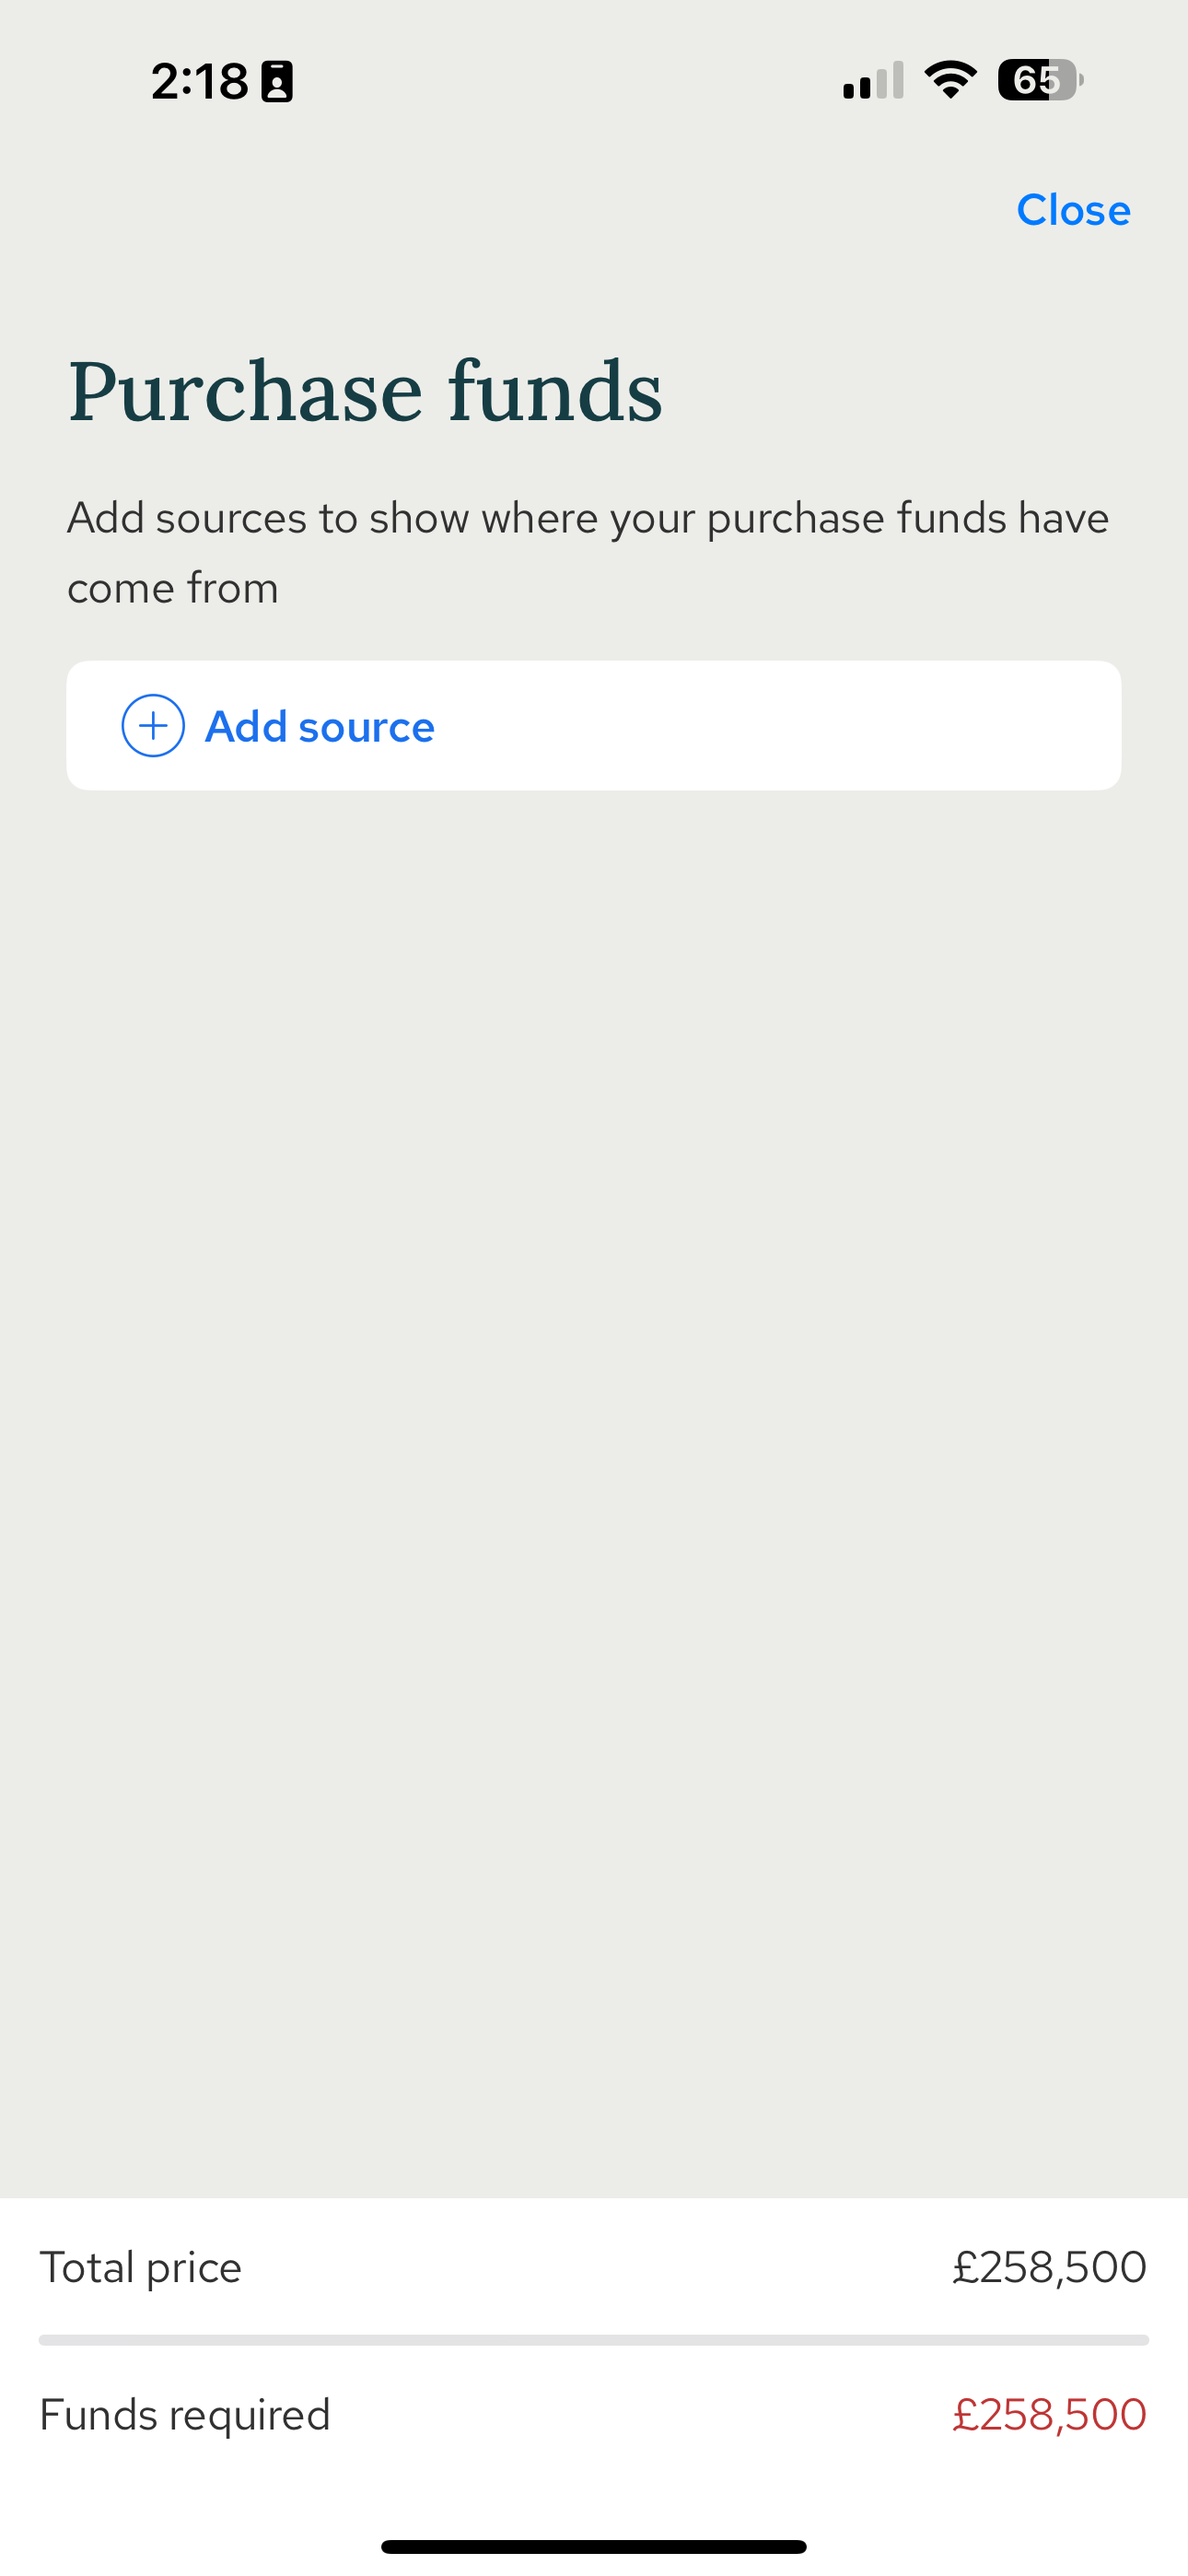
Task: Tap the circled plus icon
Action: pos(153,726)
